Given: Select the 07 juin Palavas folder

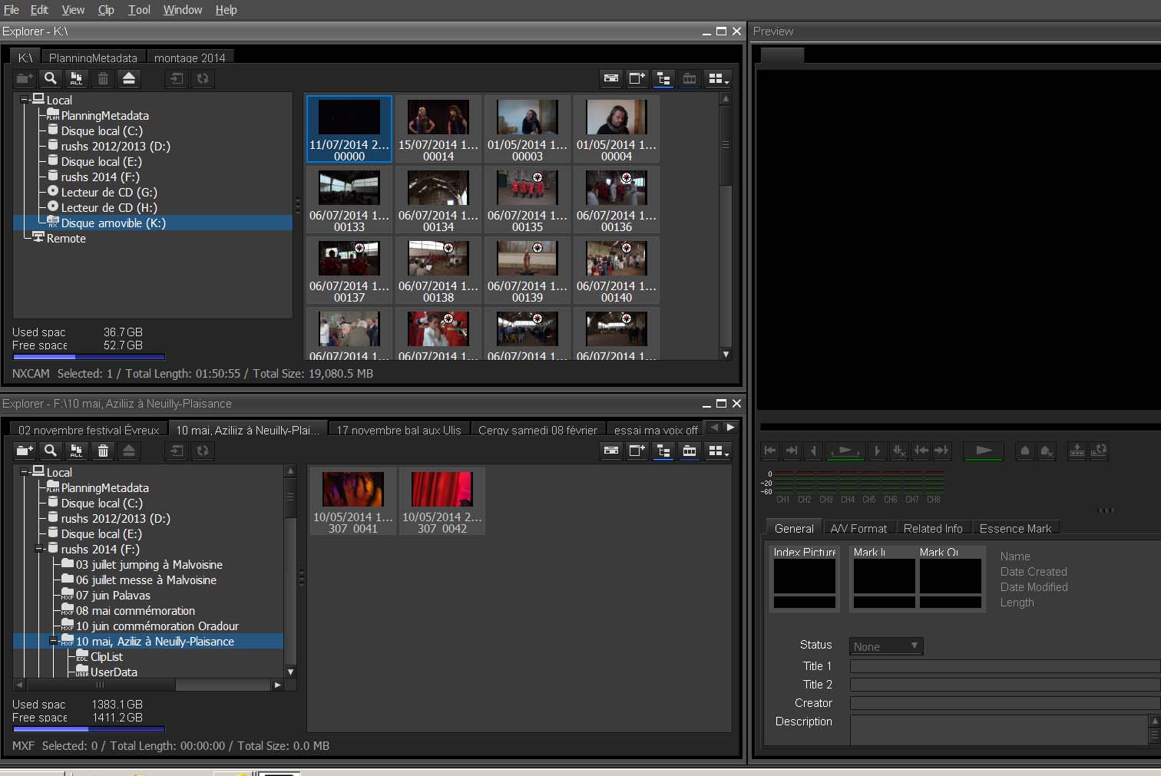Looking at the screenshot, I should click(113, 596).
